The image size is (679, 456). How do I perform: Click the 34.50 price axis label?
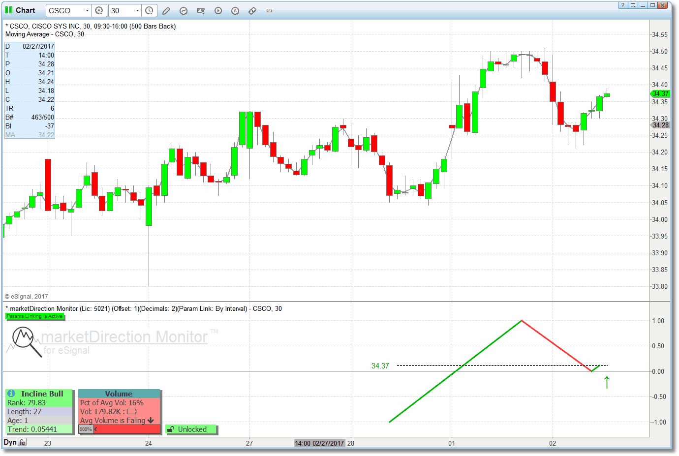click(x=660, y=51)
